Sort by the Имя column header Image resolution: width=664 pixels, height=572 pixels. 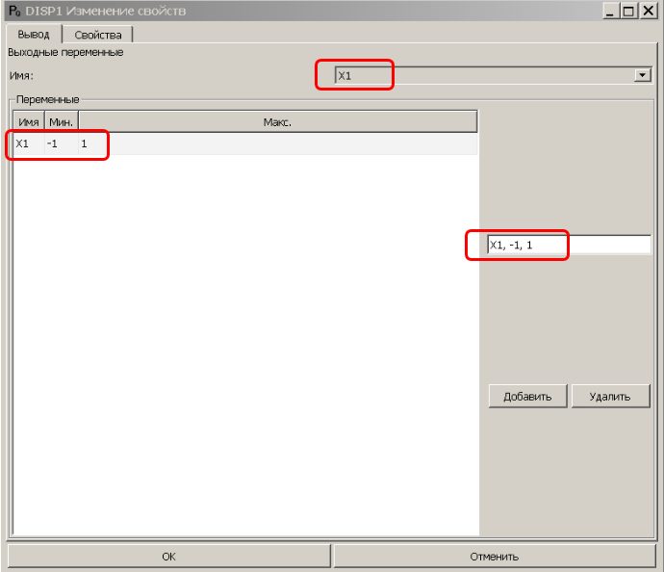tap(29, 122)
